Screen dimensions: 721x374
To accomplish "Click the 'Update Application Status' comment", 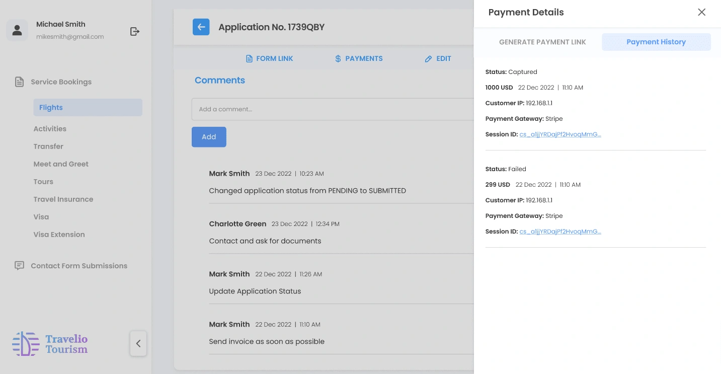I will click(x=255, y=291).
